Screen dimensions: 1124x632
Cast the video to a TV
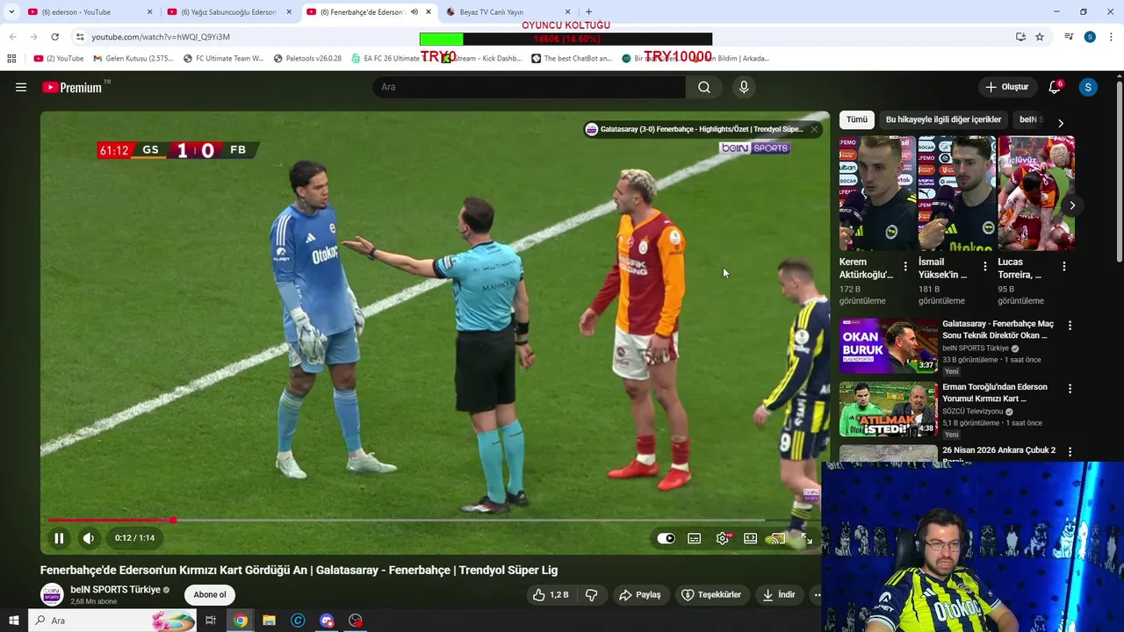(778, 538)
